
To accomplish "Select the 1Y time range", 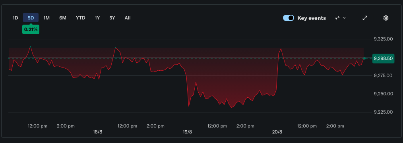I will [97, 18].
